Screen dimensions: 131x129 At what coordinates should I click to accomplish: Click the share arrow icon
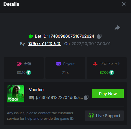click(117, 28)
